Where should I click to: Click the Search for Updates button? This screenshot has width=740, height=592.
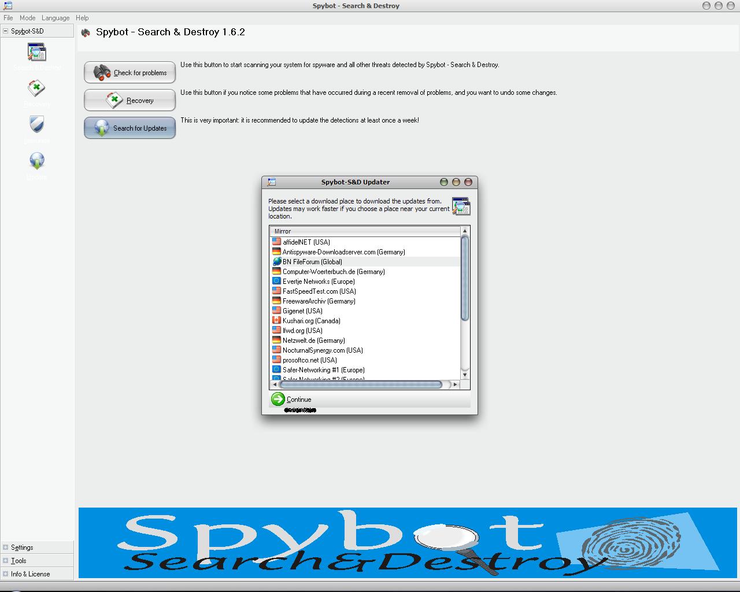[x=129, y=128]
